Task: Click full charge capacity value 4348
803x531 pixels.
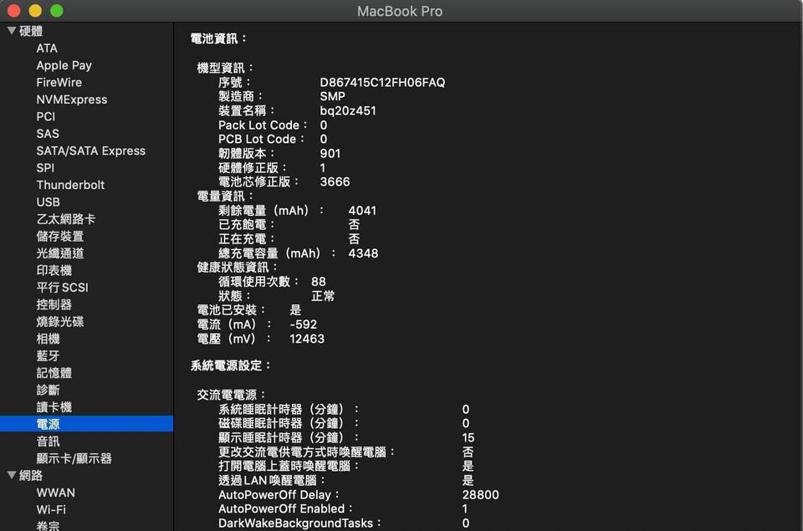Action: click(x=363, y=253)
